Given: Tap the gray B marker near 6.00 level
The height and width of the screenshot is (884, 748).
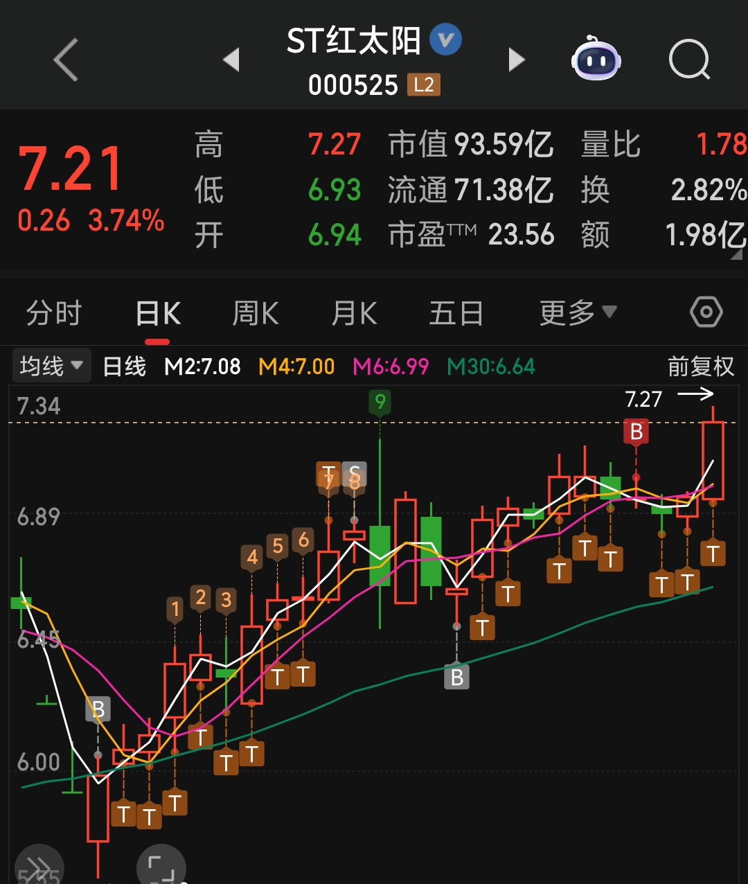Looking at the screenshot, I should pyautogui.click(x=98, y=709).
